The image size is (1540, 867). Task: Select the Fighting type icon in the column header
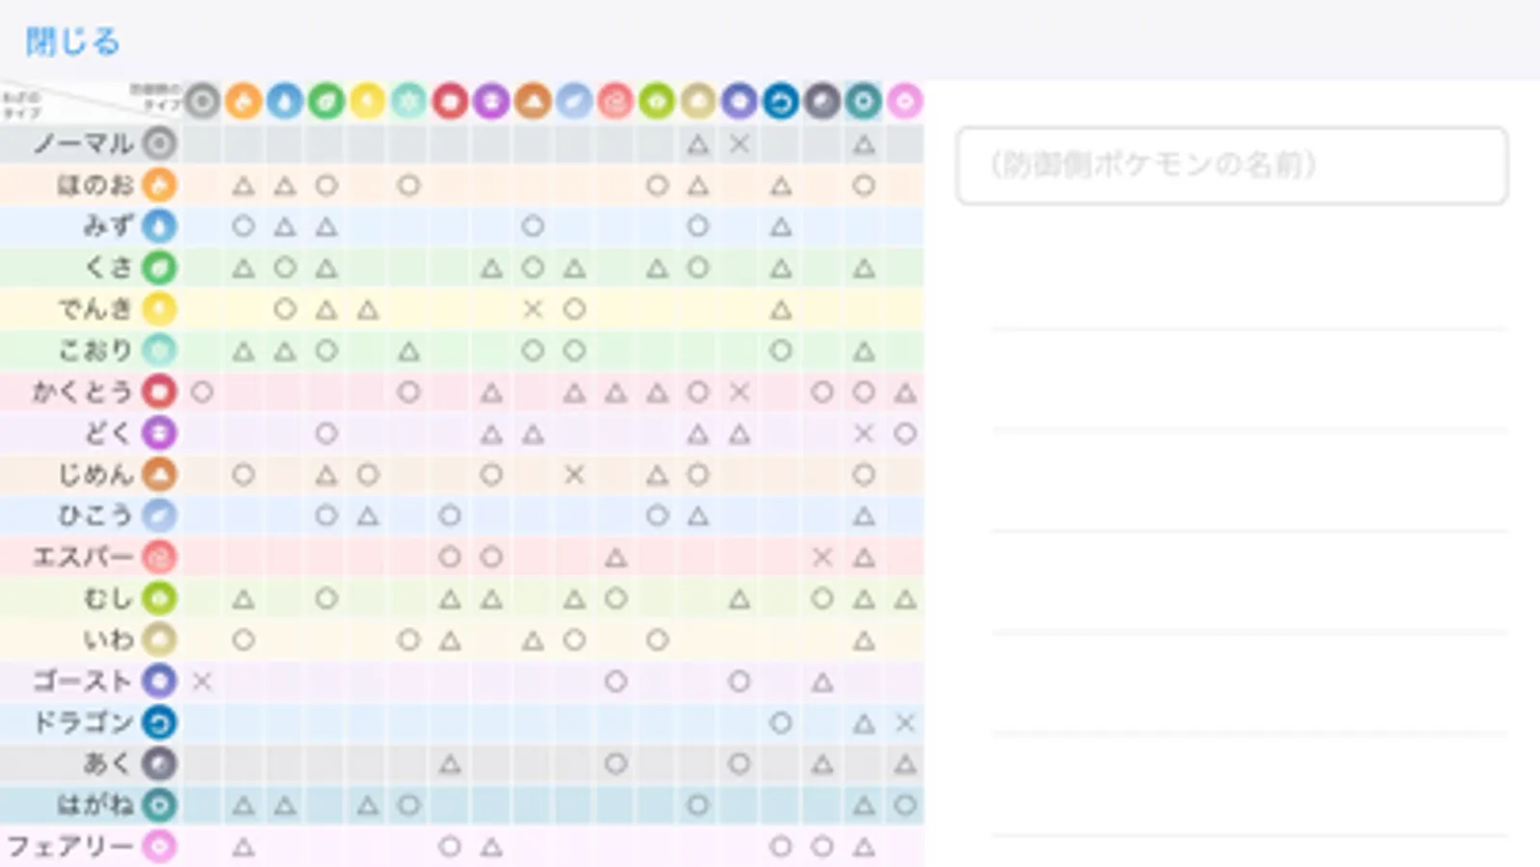click(450, 101)
